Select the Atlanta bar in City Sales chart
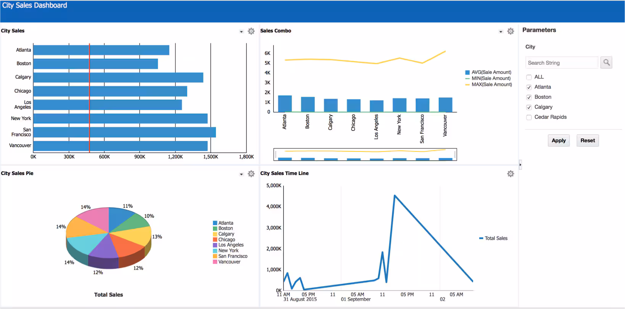 [101, 50]
